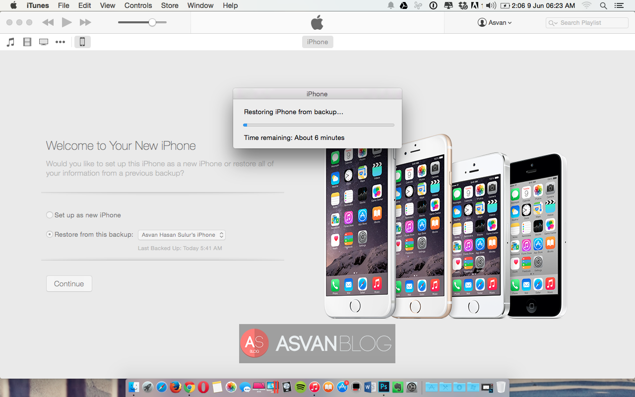
Task: Open the Window menu
Action: point(200,5)
